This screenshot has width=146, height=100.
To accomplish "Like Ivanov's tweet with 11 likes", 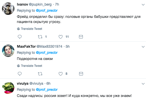I will pos(61,37).
